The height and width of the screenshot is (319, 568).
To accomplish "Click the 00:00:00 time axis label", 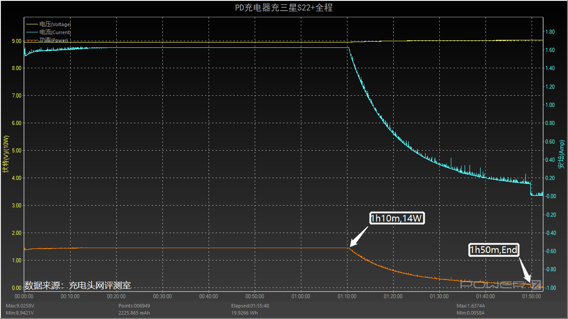I will (24, 296).
